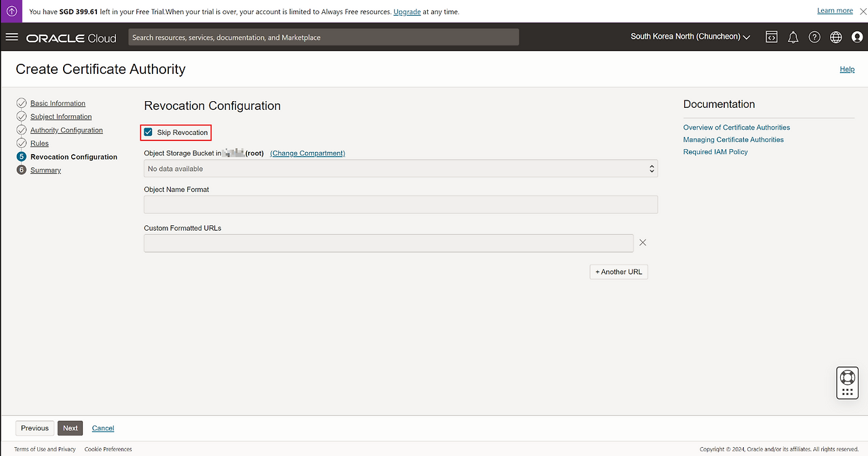This screenshot has width=868, height=456.
Task: Jump to the Summary step
Action: tap(45, 170)
